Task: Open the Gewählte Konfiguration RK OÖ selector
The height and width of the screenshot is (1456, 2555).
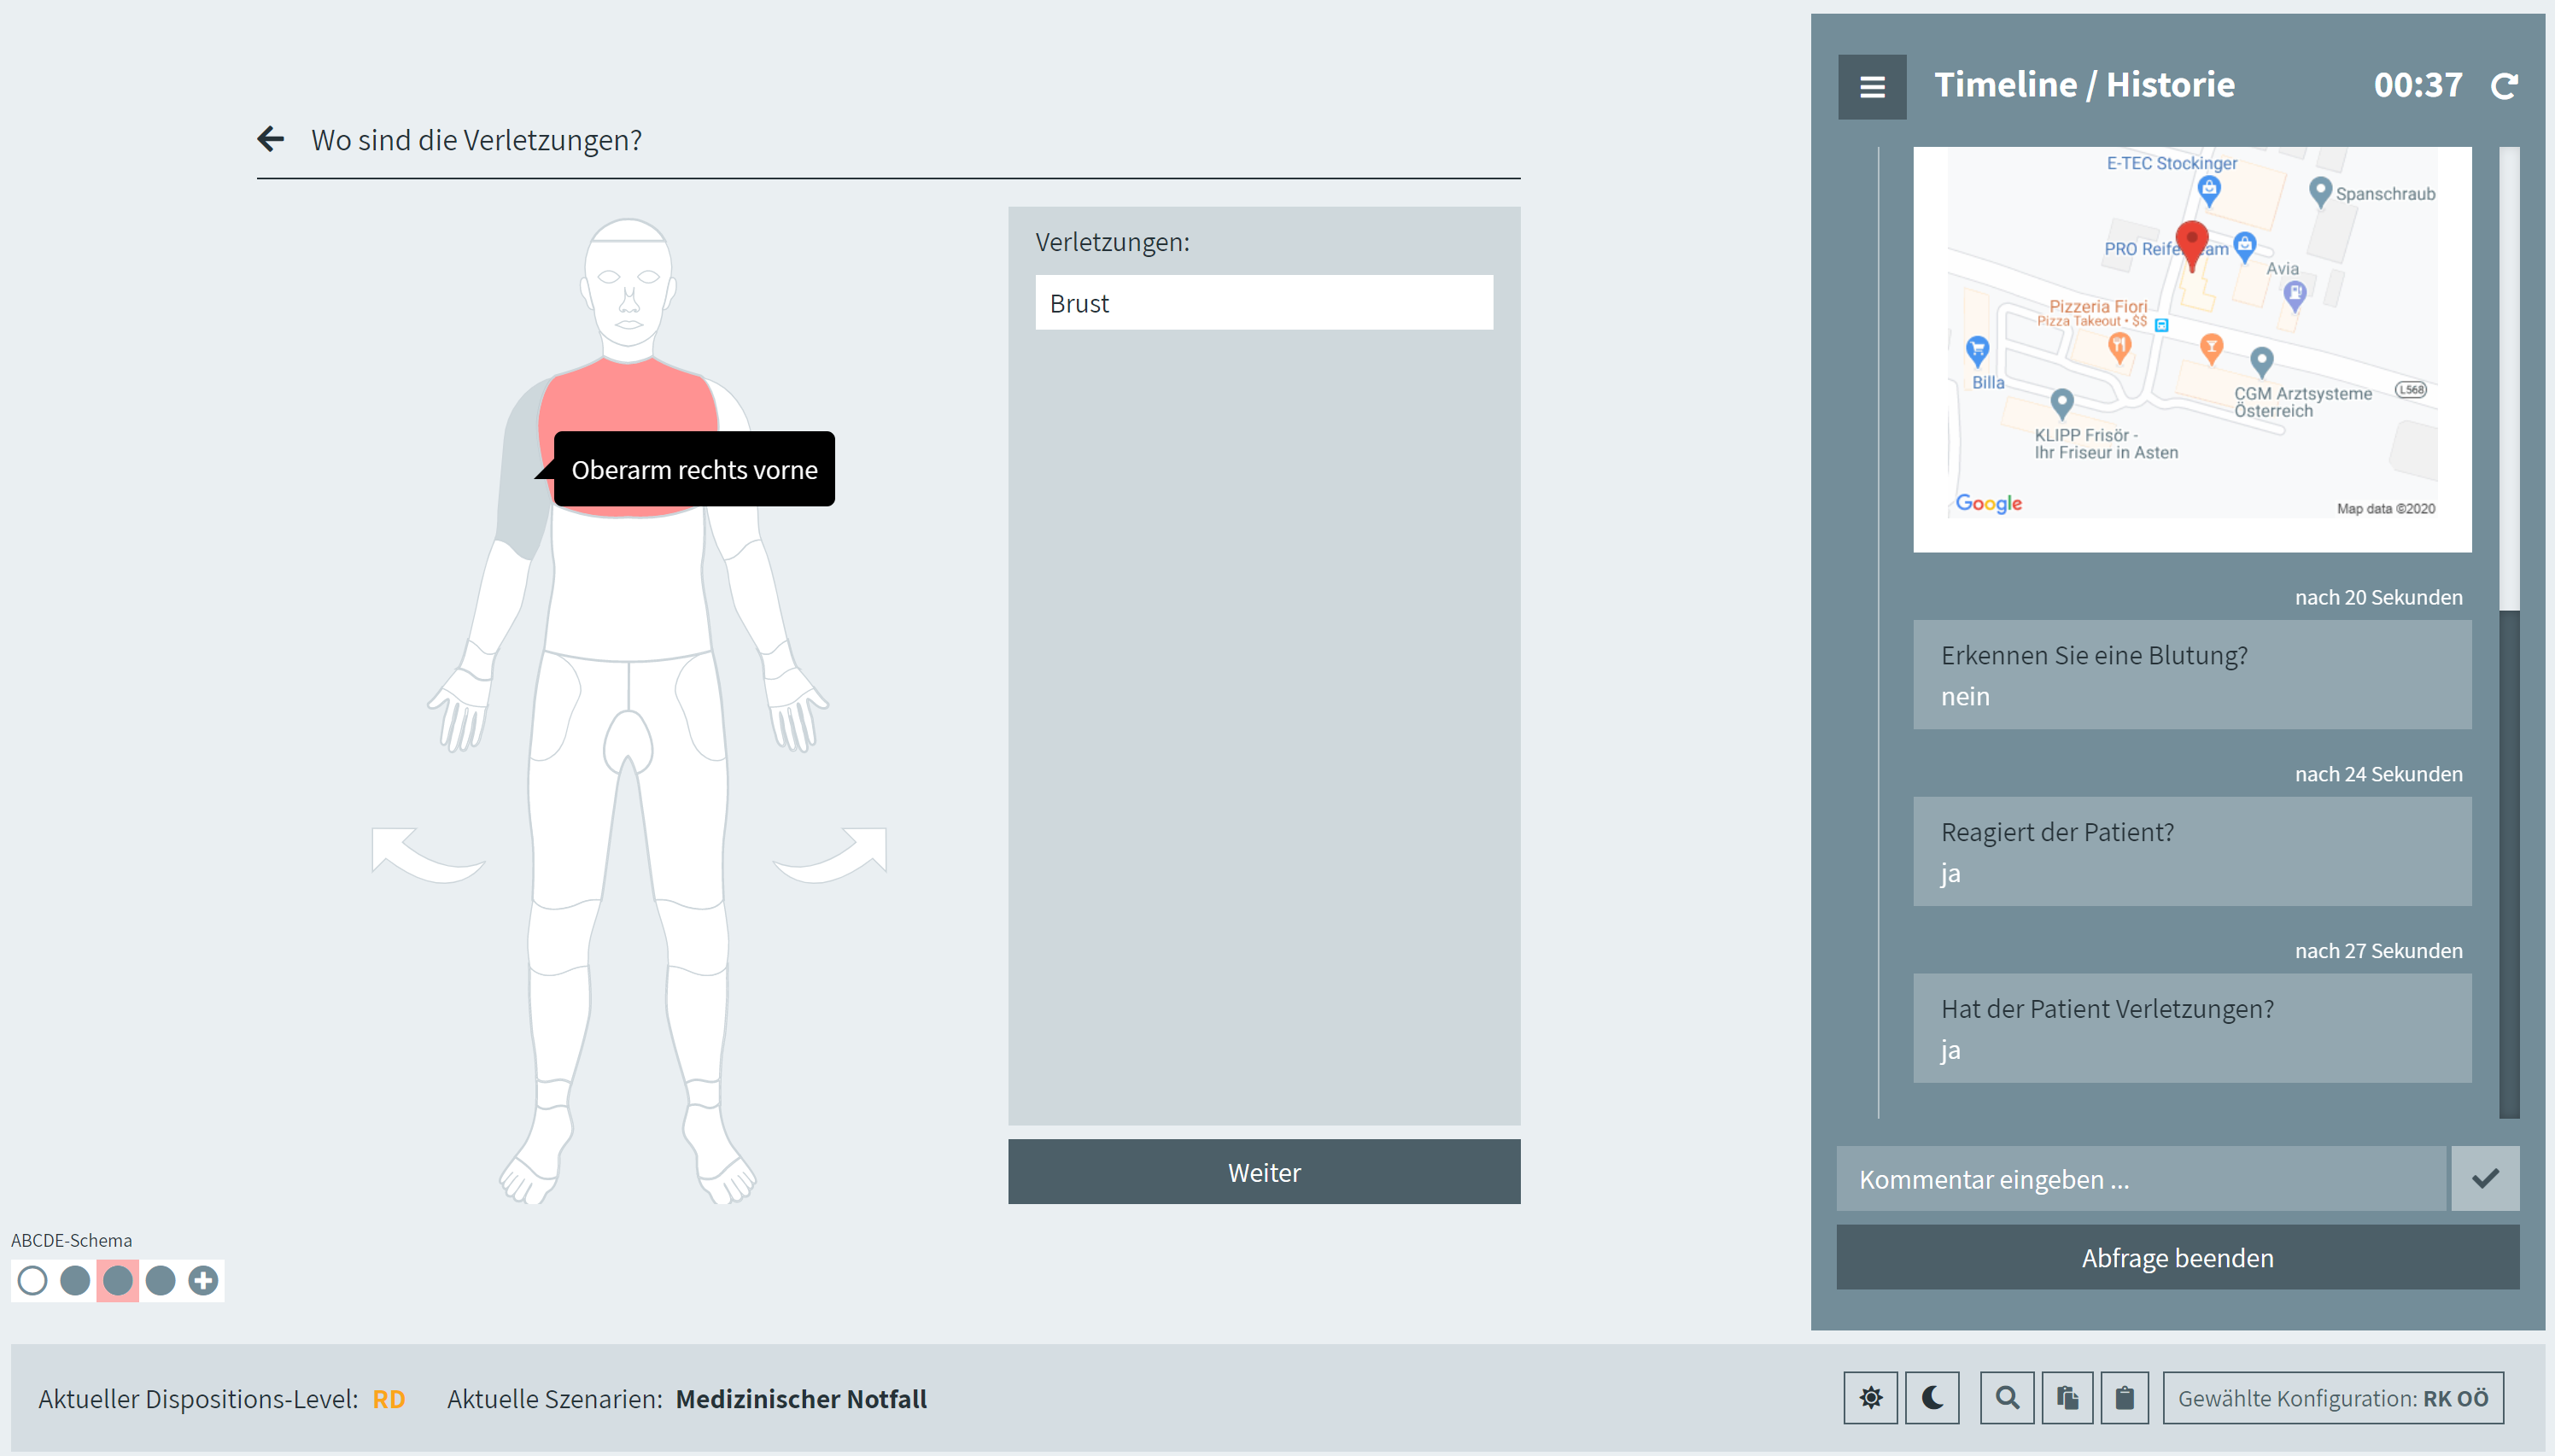Action: [x=2332, y=1397]
